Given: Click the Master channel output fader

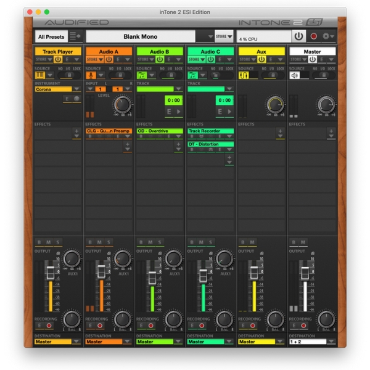Looking at the screenshot, I should 303,272.
